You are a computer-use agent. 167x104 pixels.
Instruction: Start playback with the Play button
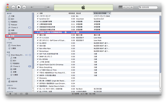(x=19, y=7)
